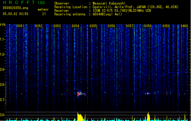191x121 pixels.
Task: Click the 1.0 kHz axis label
Action: tap(2, 54)
